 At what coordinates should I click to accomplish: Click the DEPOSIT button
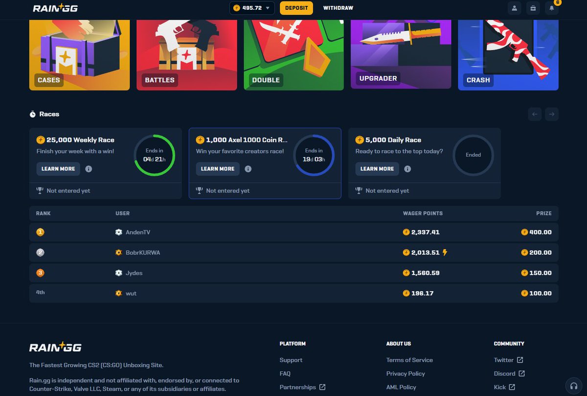click(x=296, y=8)
